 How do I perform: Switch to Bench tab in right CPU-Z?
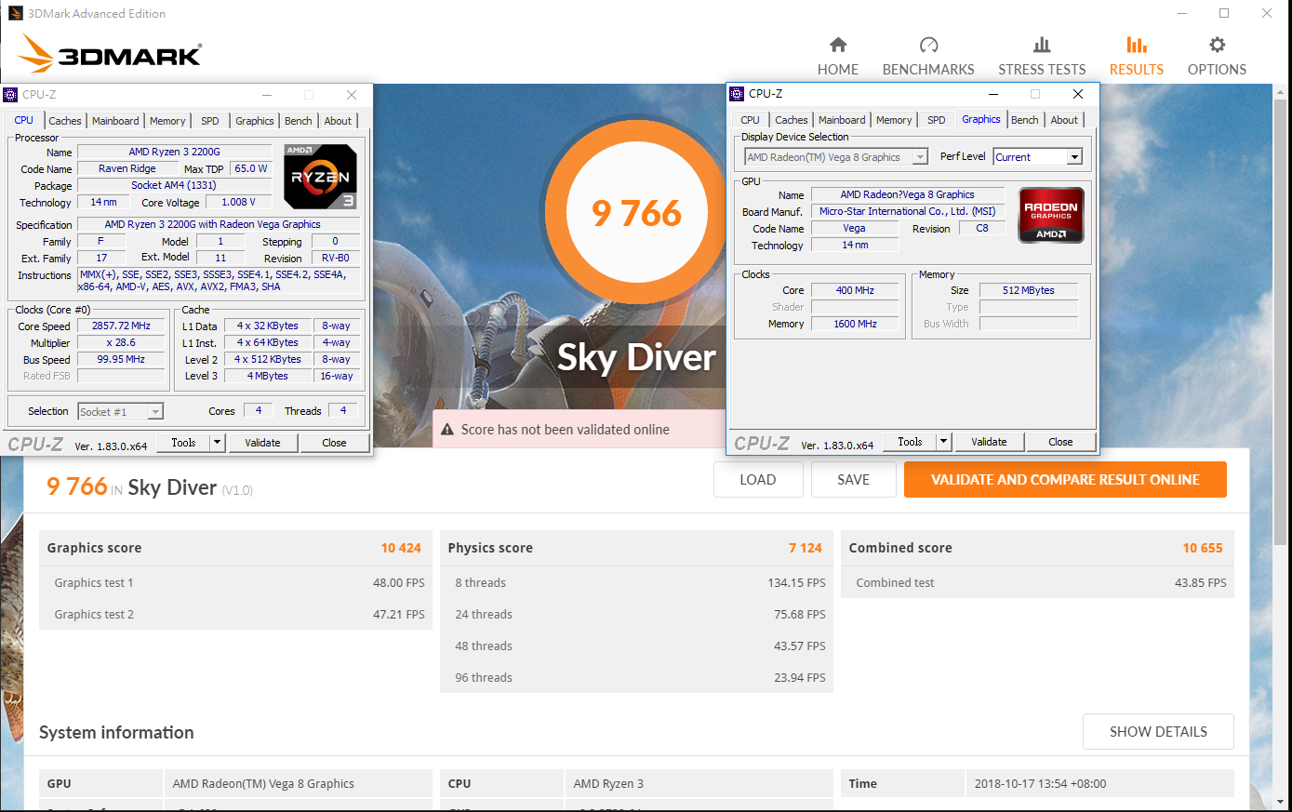click(x=1025, y=120)
